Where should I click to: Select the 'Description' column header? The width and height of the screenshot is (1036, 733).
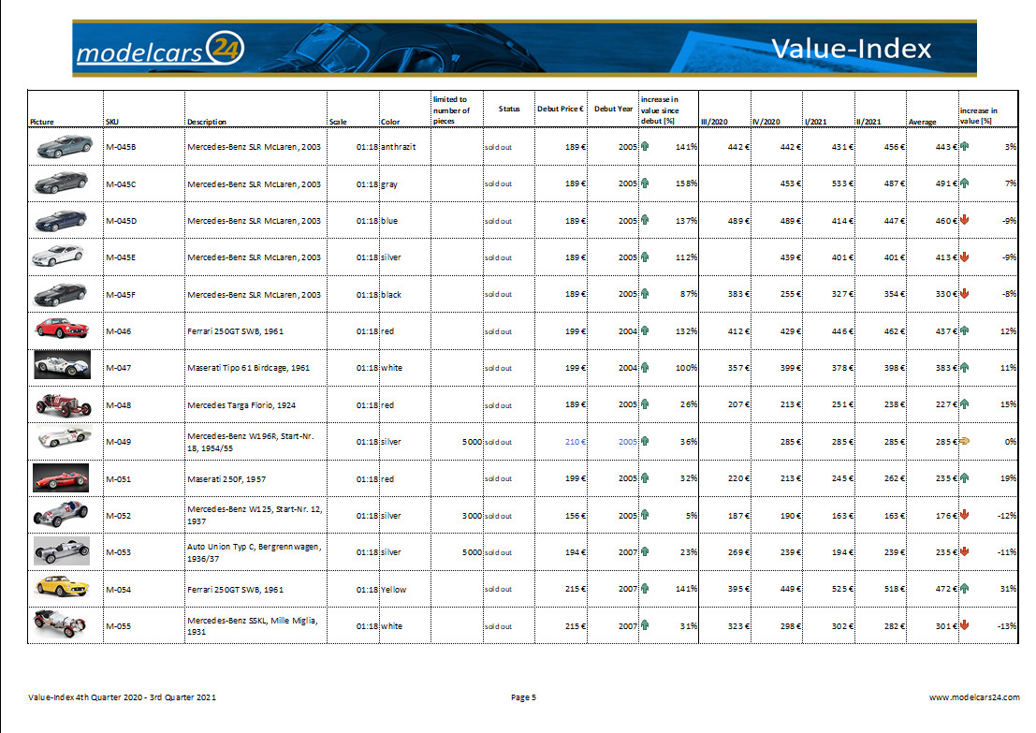(206, 123)
